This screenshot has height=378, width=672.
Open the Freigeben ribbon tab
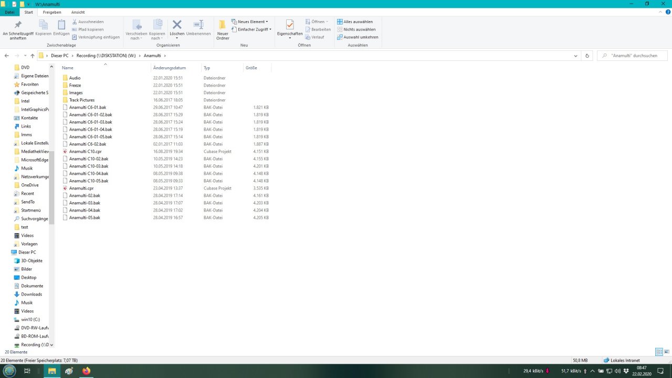pyautogui.click(x=52, y=12)
